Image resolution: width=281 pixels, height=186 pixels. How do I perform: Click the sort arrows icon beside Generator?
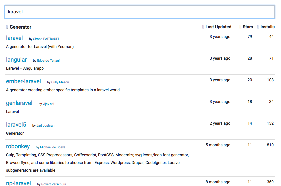(x=7, y=27)
